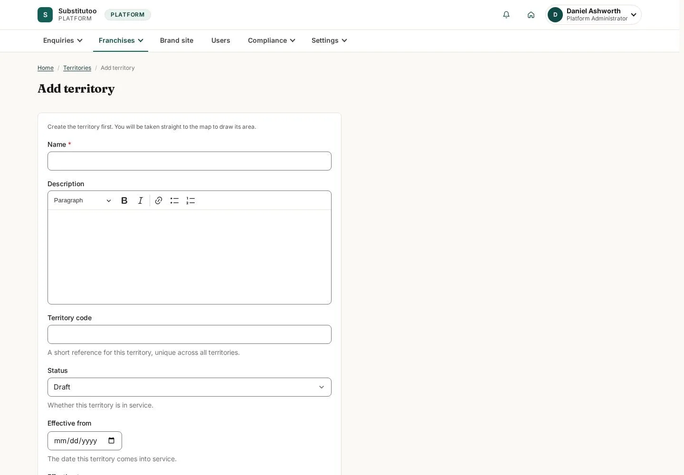The width and height of the screenshot is (684, 475).
Task: Expand the Settings menu
Action: coord(329,40)
